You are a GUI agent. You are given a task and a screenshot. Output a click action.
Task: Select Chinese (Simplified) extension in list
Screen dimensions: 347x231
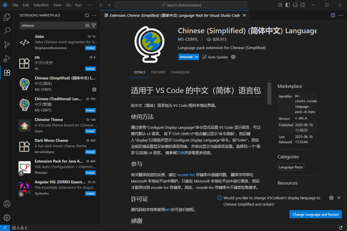coord(58,84)
